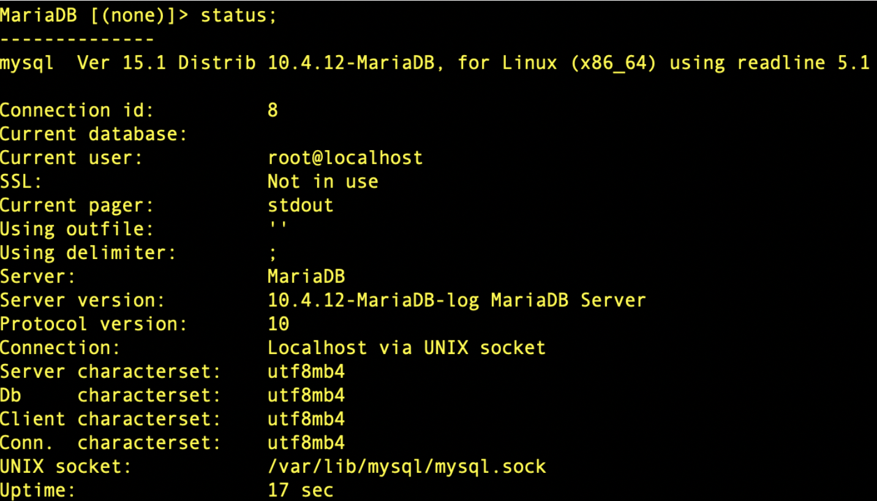Click the 'Current database:' label
Image resolution: width=877 pixels, height=501 pixels.
click(x=94, y=134)
